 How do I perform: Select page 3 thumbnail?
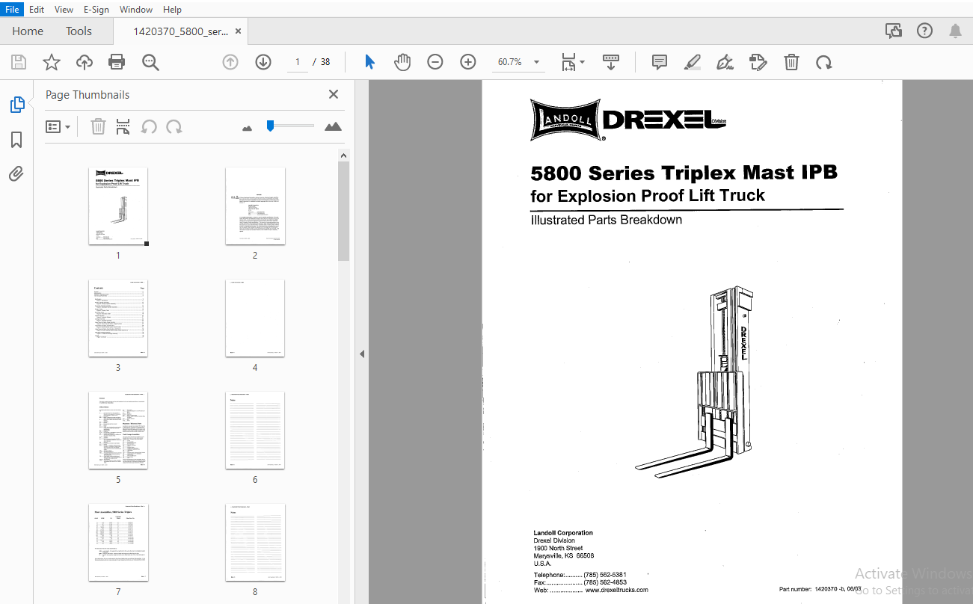(118, 318)
